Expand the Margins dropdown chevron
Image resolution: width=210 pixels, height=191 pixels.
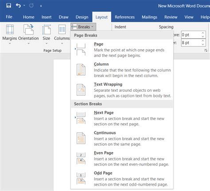tap(10, 43)
